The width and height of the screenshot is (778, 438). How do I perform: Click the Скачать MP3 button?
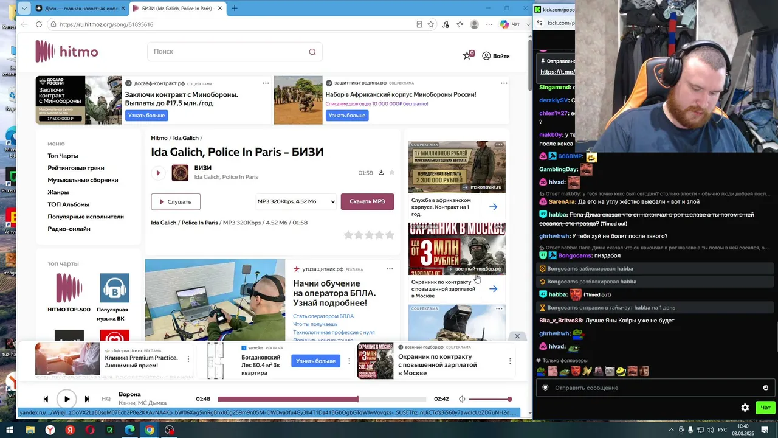tap(367, 201)
